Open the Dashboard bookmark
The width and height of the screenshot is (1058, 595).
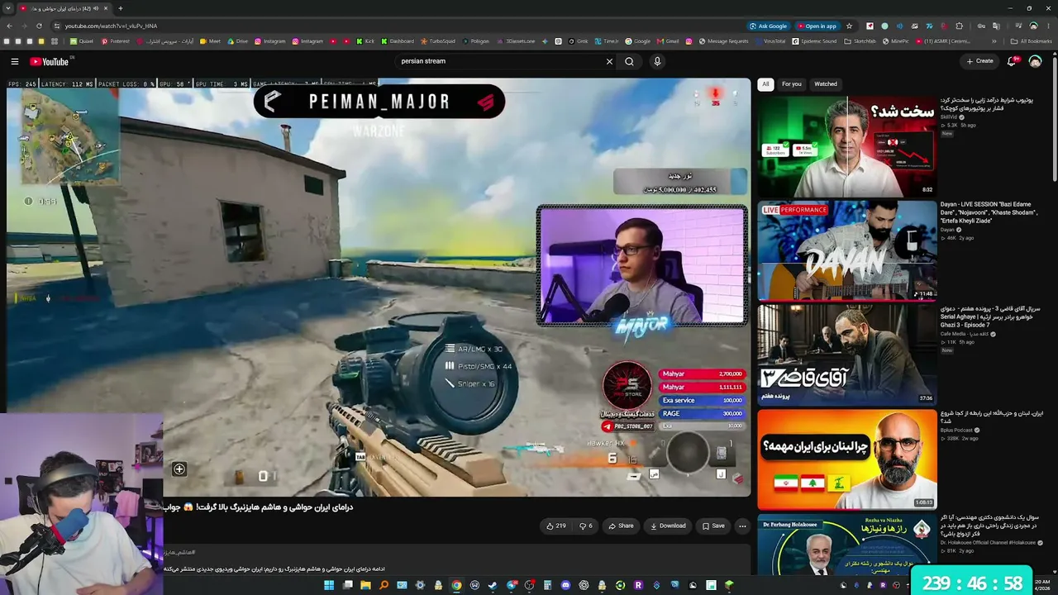click(x=397, y=41)
